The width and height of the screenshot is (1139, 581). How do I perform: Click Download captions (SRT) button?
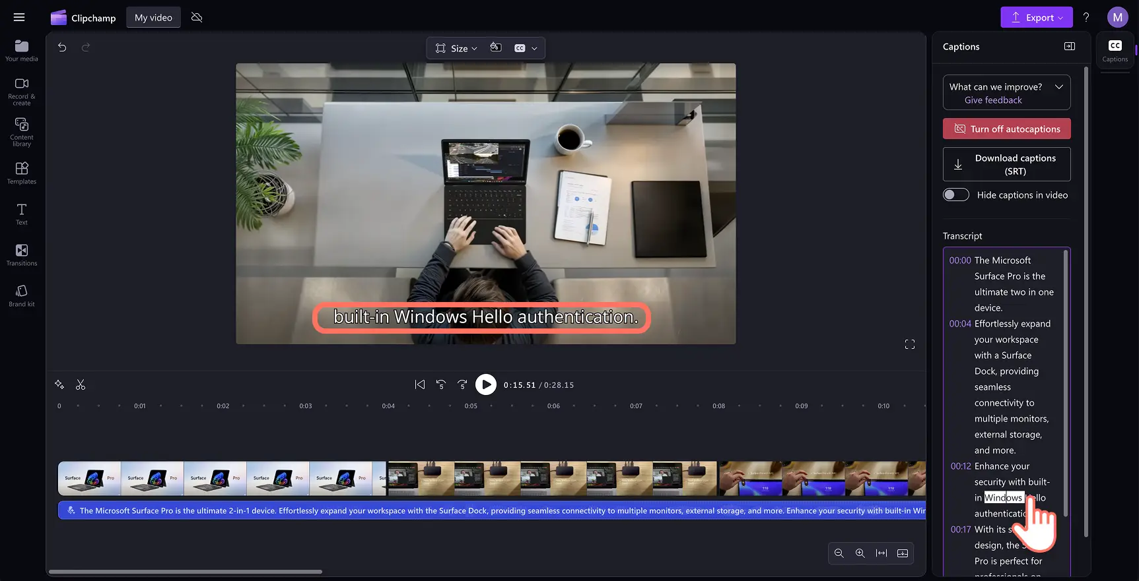pos(1007,164)
